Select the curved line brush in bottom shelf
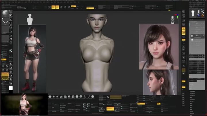Screen dimensions: 207x116 click(89, 97)
